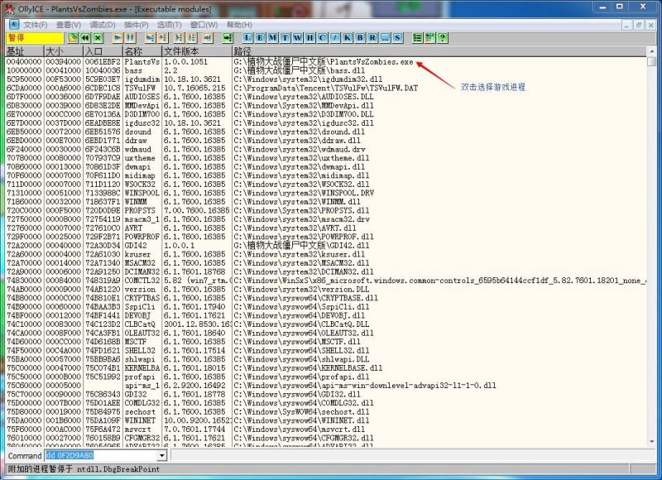Click the Appearance options colored grid icon

click(429, 38)
